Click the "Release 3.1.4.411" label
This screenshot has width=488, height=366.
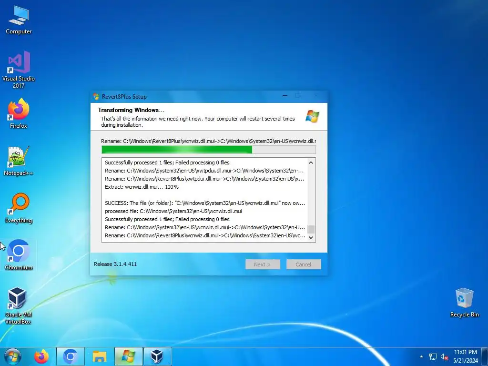click(x=115, y=264)
